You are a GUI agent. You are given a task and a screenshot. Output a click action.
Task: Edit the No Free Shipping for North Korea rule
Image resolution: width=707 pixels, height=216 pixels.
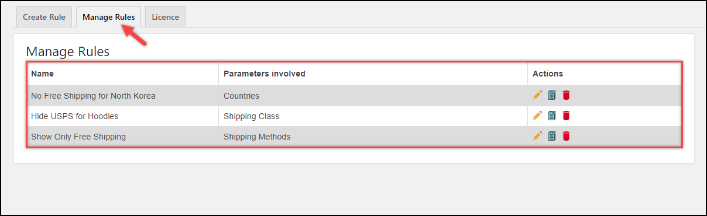point(537,95)
